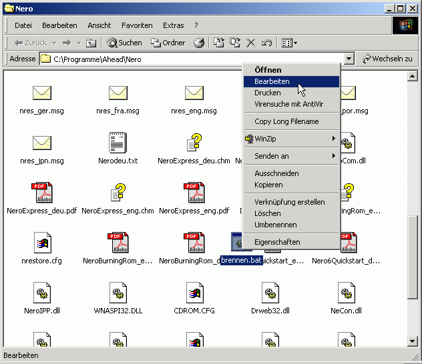Choose Löschen in context menu
This screenshot has width=422, height=364.
click(x=291, y=213)
